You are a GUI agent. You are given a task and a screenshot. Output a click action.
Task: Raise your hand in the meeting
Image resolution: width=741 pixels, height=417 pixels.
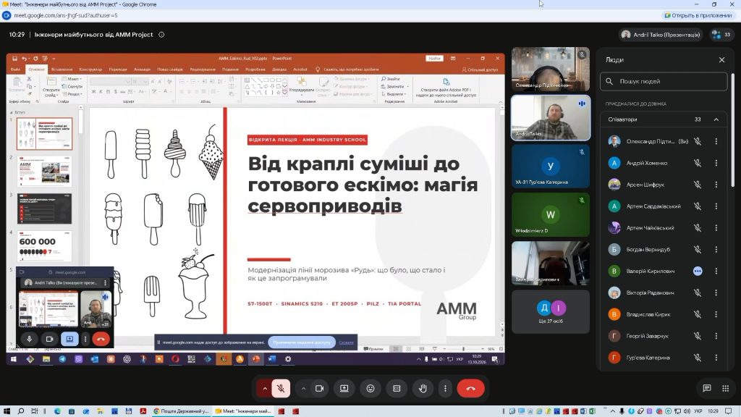click(x=423, y=389)
